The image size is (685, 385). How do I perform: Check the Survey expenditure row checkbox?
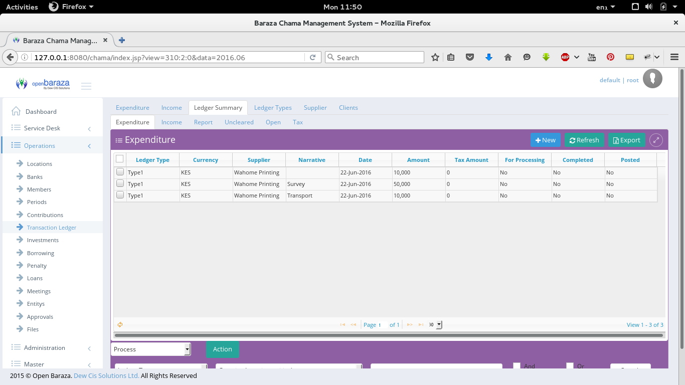(120, 183)
